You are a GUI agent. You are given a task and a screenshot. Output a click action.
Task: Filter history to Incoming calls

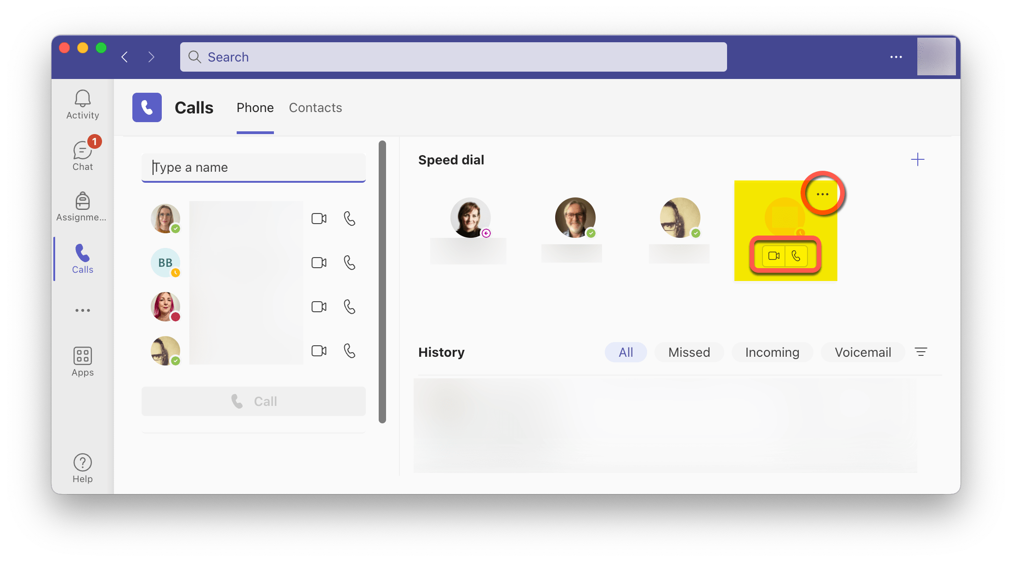(772, 352)
